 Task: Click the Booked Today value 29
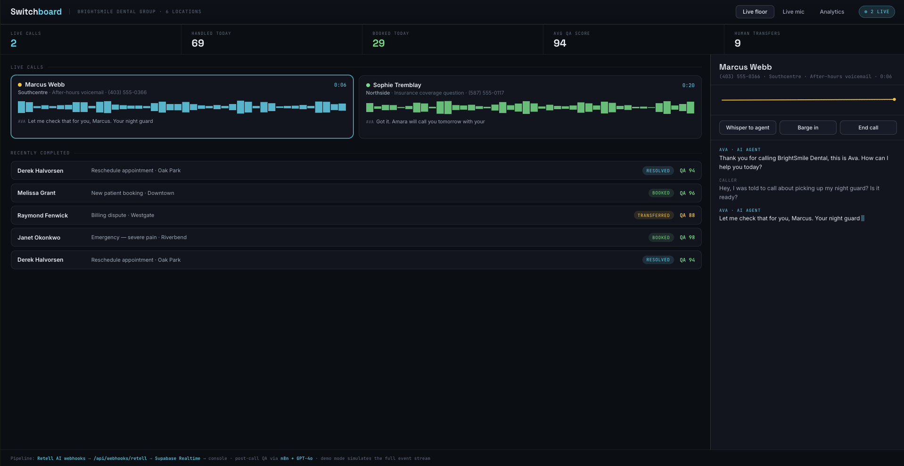(x=378, y=43)
